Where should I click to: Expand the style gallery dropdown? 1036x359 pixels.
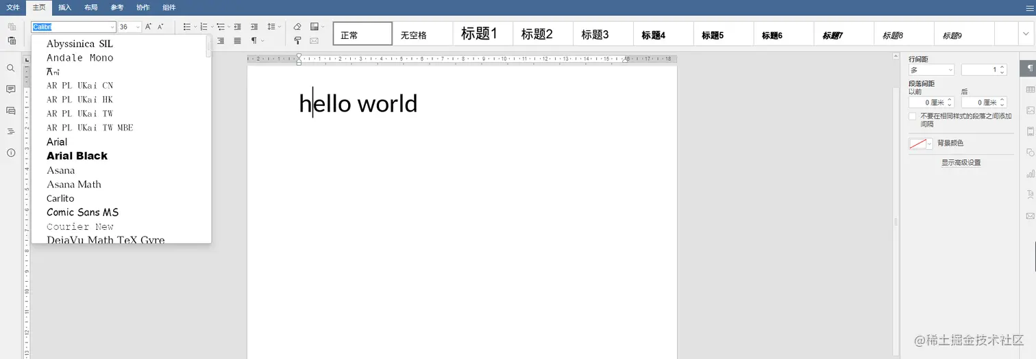[x=1024, y=34]
